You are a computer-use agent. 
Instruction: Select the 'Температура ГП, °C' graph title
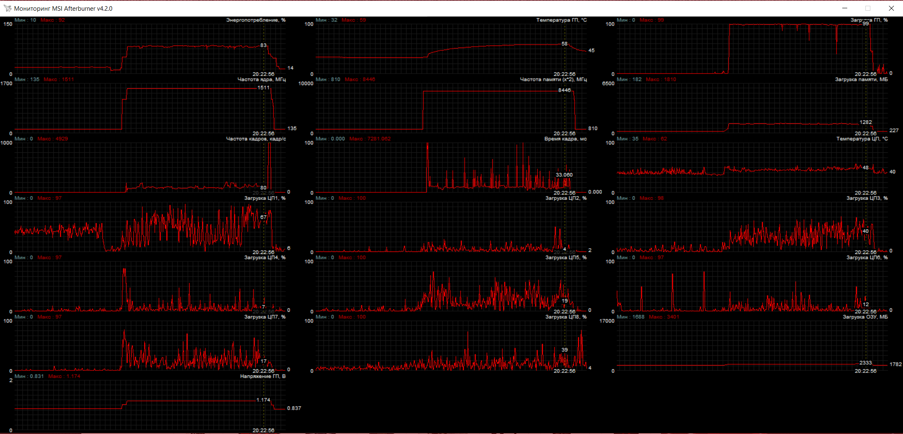click(561, 20)
